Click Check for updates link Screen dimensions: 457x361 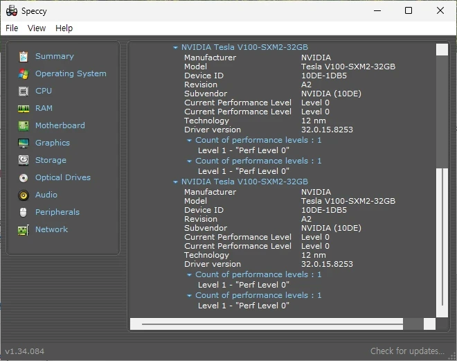tap(407, 351)
